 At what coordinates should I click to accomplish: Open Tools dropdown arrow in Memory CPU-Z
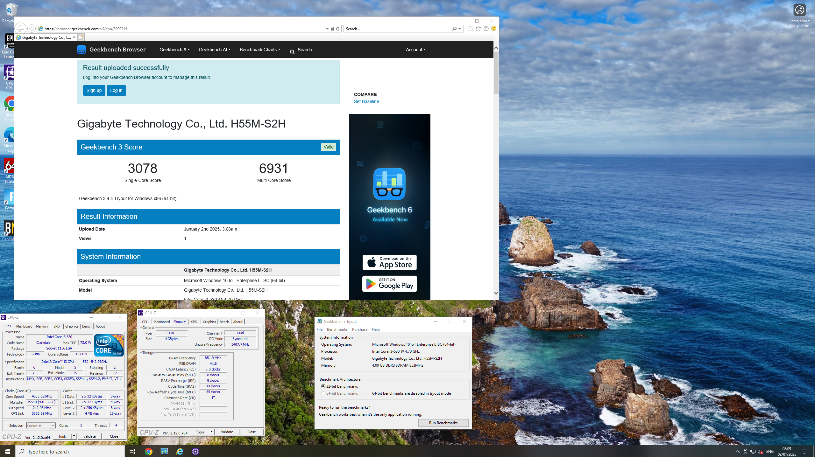211,432
